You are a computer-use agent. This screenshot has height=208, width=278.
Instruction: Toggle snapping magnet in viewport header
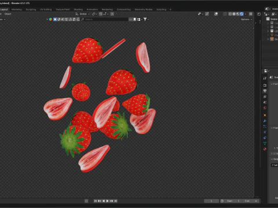coord(101,14)
